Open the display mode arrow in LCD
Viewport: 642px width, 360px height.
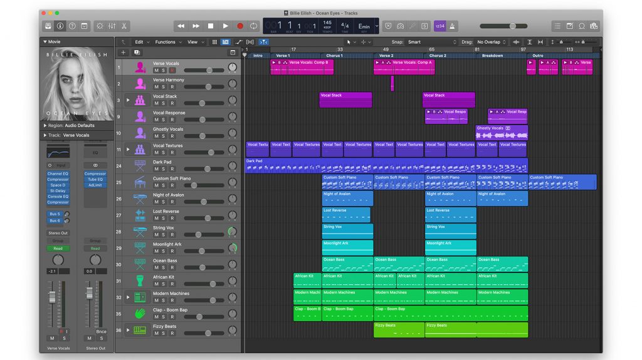coord(377,26)
